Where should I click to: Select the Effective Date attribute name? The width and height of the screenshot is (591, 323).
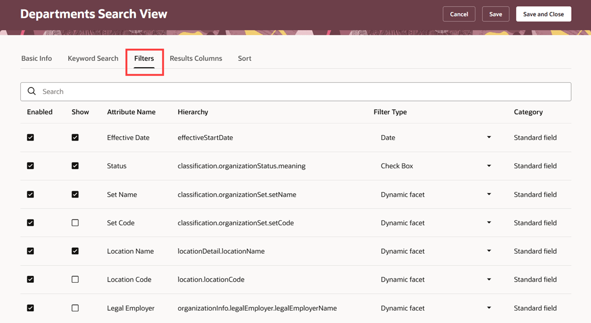pyautogui.click(x=128, y=137)
